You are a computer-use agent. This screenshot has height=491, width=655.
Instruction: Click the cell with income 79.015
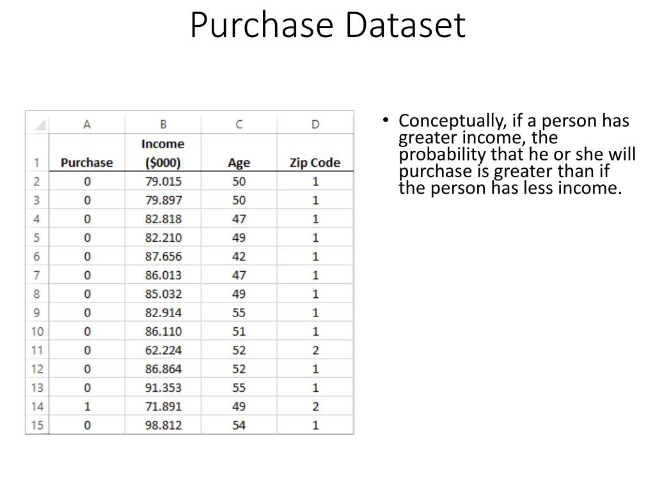coord(163,181)
